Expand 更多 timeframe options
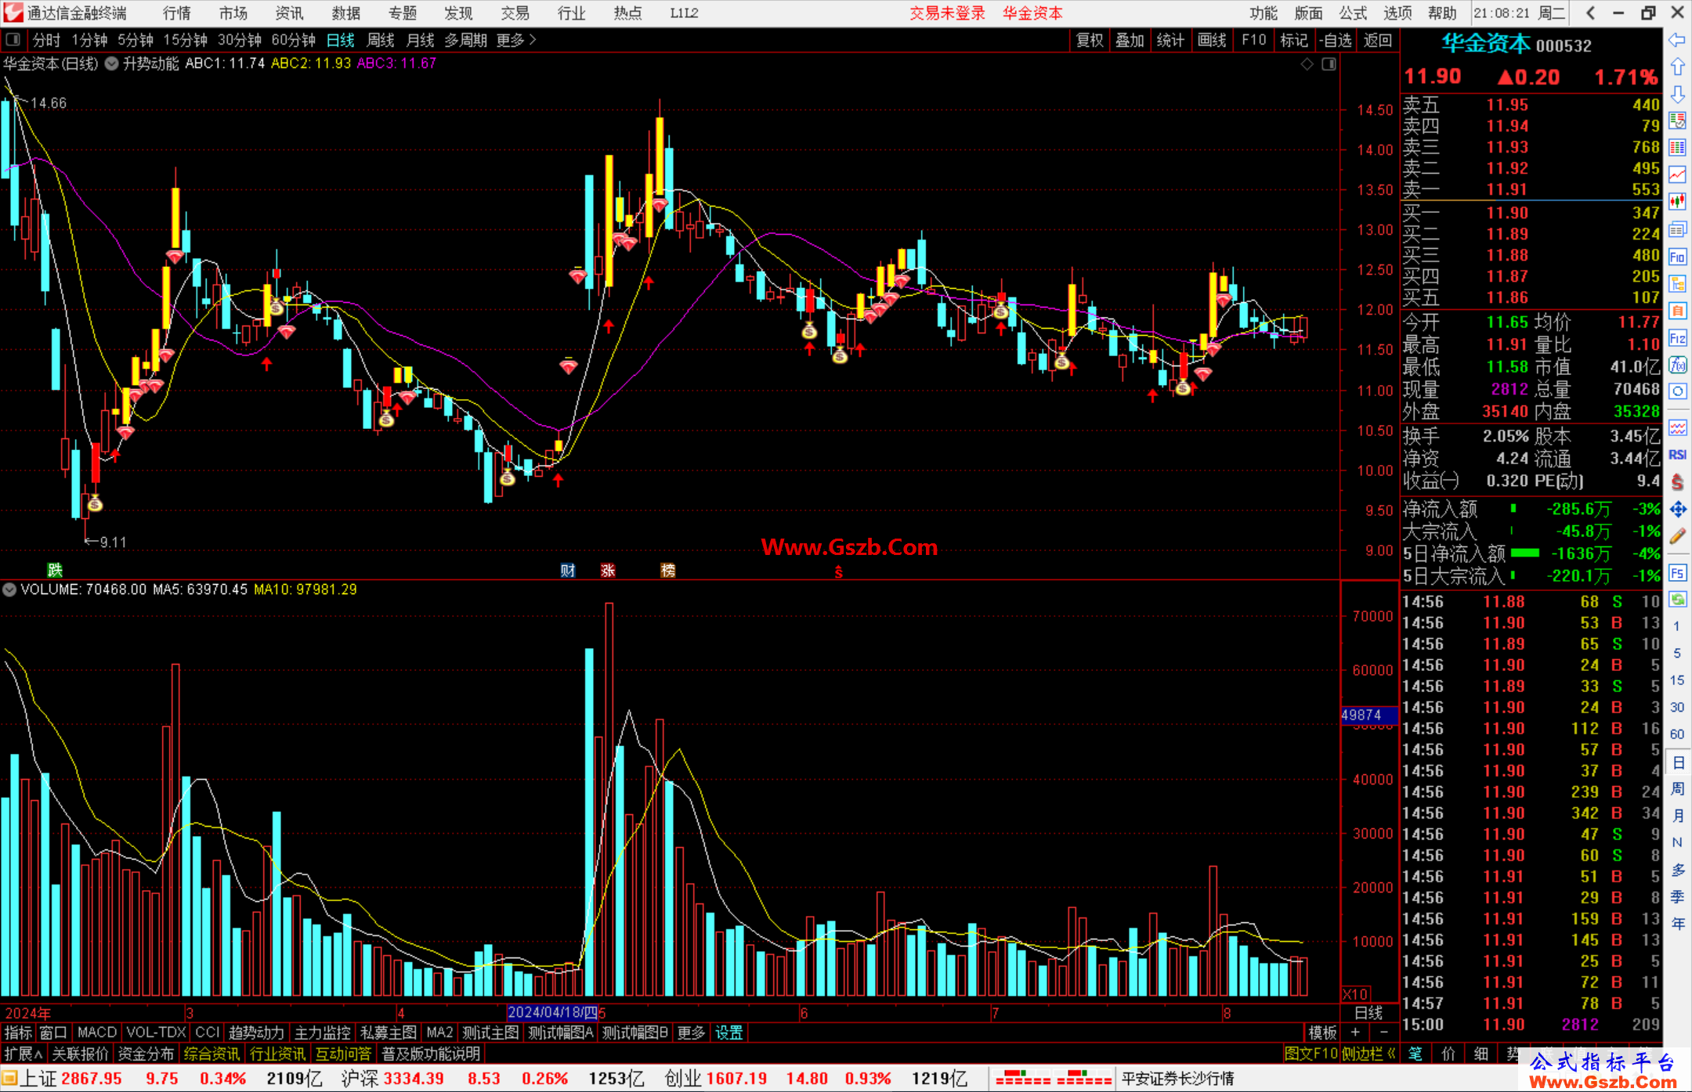The height and width of the screenshot is (1092, 1692). (516, 40)
